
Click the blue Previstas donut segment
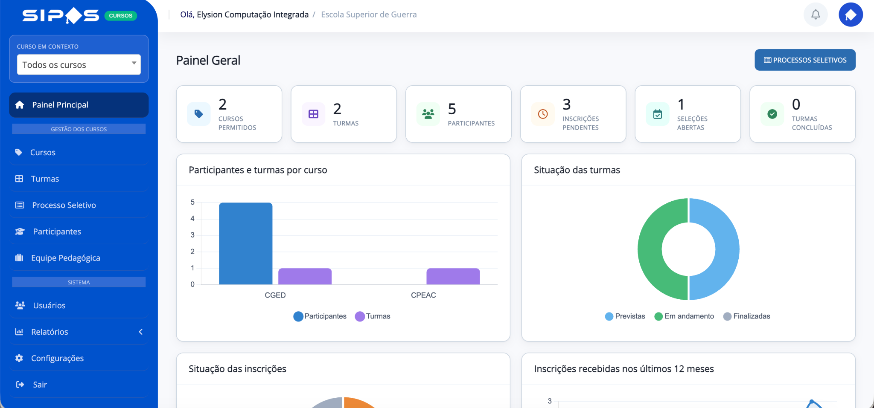[x=727, y=249]
